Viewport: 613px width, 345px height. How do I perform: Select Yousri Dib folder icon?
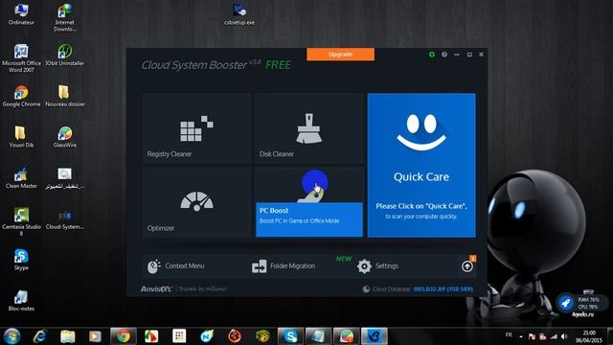[x=21, y=137]
